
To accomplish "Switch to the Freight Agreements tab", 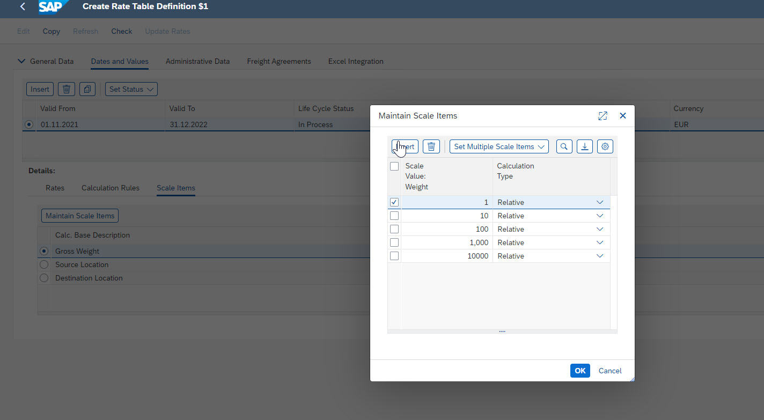I will click(x=278, y=61).
